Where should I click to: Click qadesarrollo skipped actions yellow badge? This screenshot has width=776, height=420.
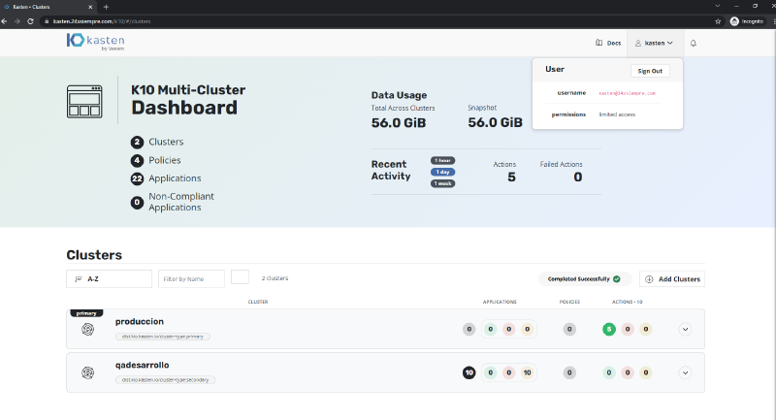click(x=646, y=372)
